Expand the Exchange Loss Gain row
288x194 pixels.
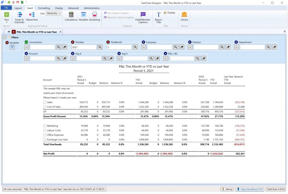(45, 139)
